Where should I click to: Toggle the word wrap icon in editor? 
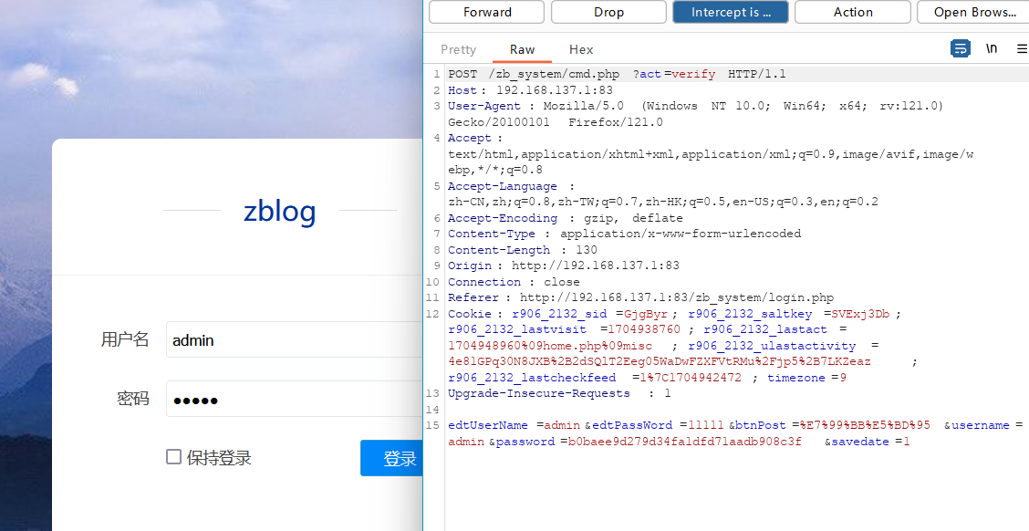tap(960, 48)
